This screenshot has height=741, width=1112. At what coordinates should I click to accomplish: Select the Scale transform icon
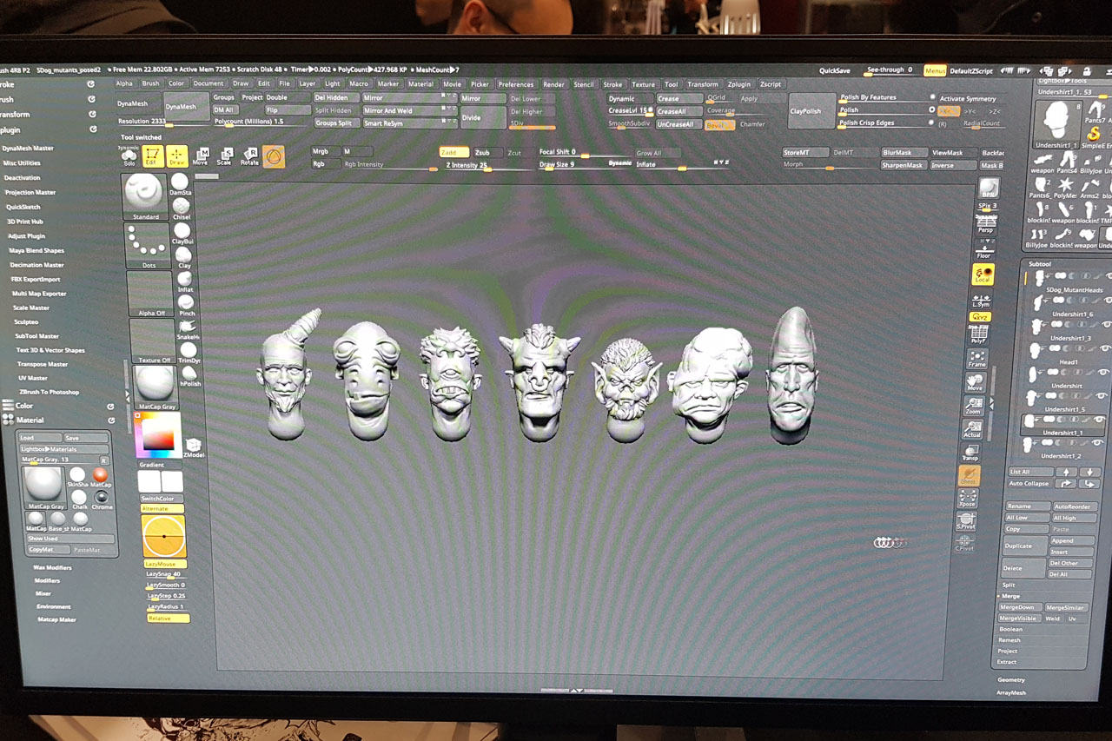click(x=224, y=157)
